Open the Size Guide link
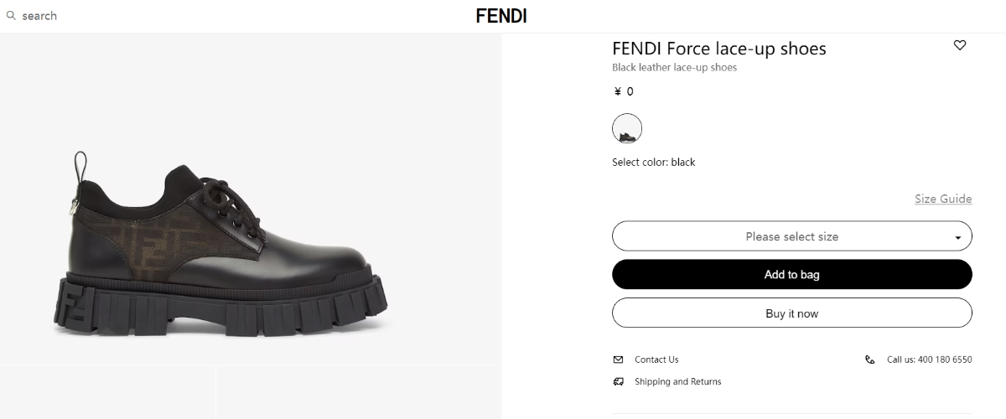The height and width of the screenshot is (419, 1006). click(943, 199)
